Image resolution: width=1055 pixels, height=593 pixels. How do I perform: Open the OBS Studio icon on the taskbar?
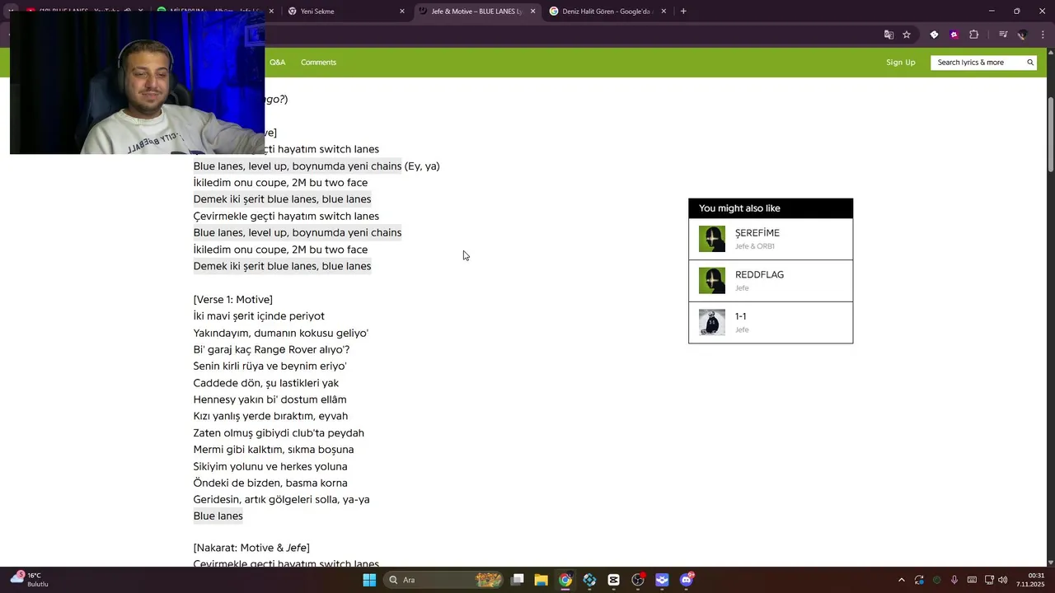(638, 580)
